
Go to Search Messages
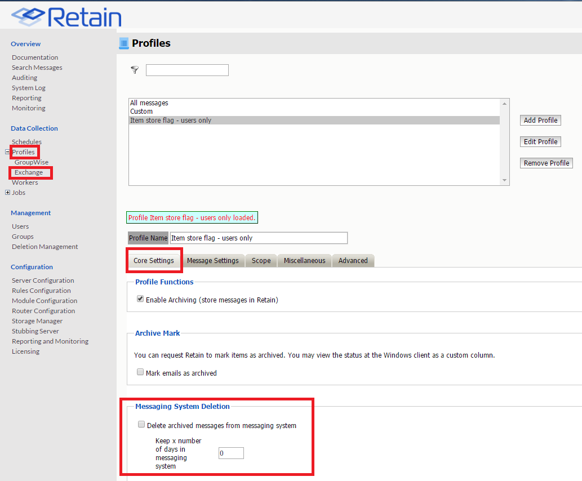(x=37, y=68)
